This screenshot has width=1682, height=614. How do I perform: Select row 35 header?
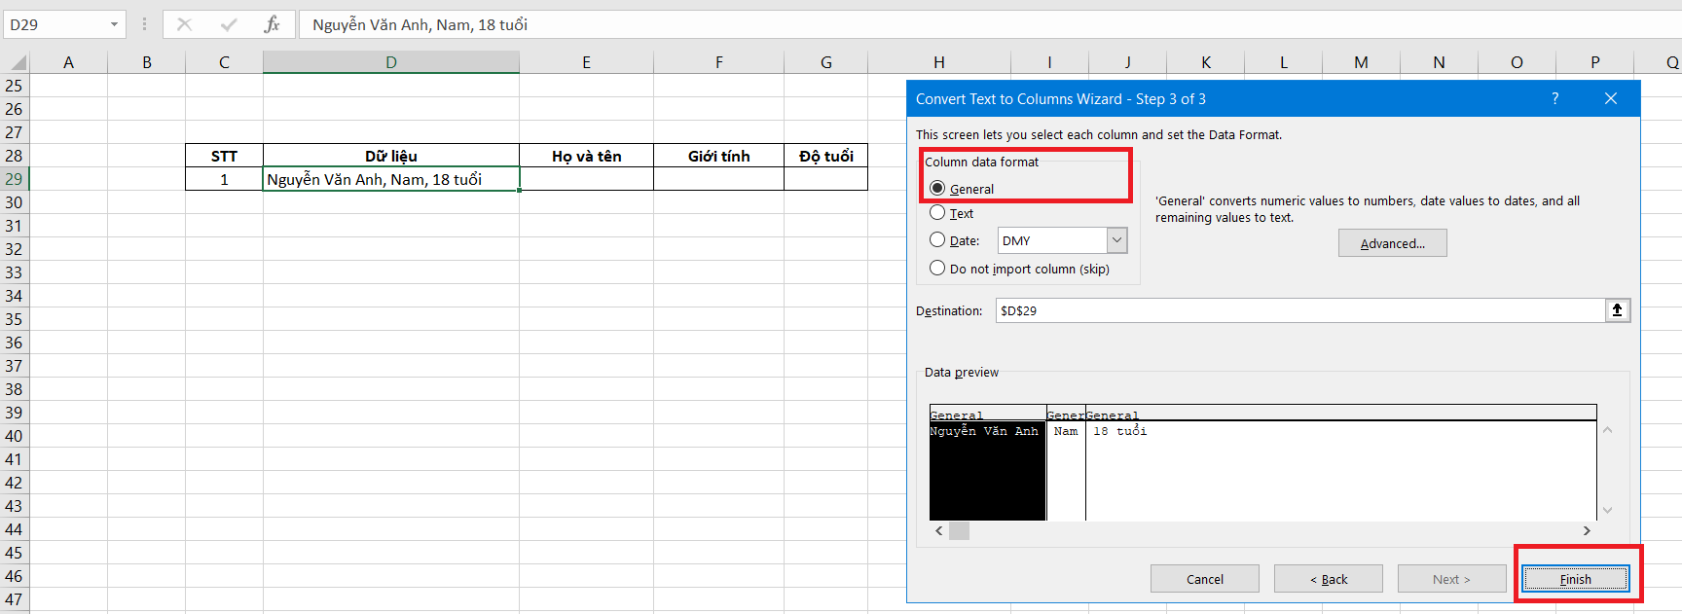(x=14, y=319)
